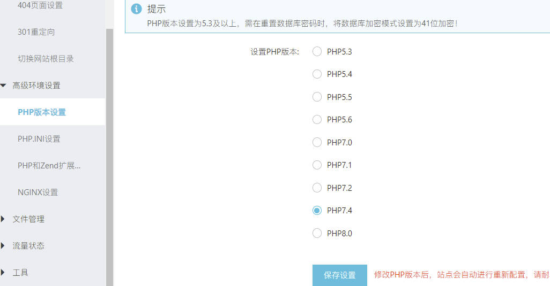The height and width of the screenshot is (286, 550).
Task: Click the blue info icon beside 提示
Action: click(x=136, y=9)
